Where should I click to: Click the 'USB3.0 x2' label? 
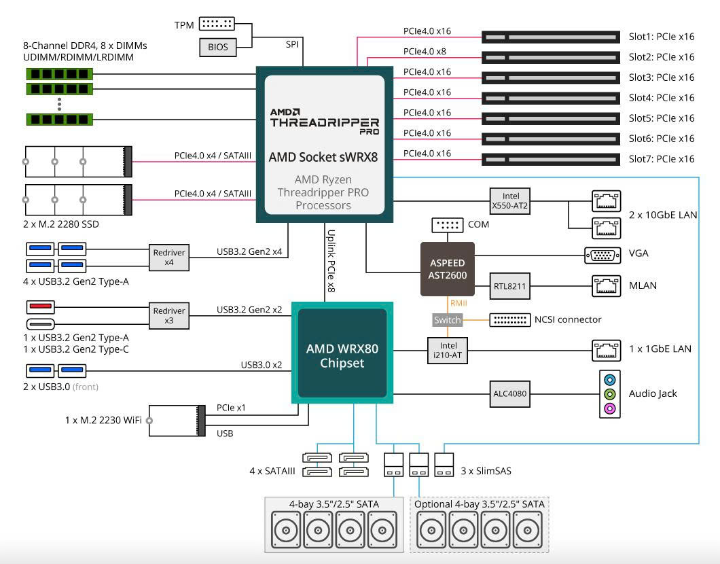(x=262, y=365)
